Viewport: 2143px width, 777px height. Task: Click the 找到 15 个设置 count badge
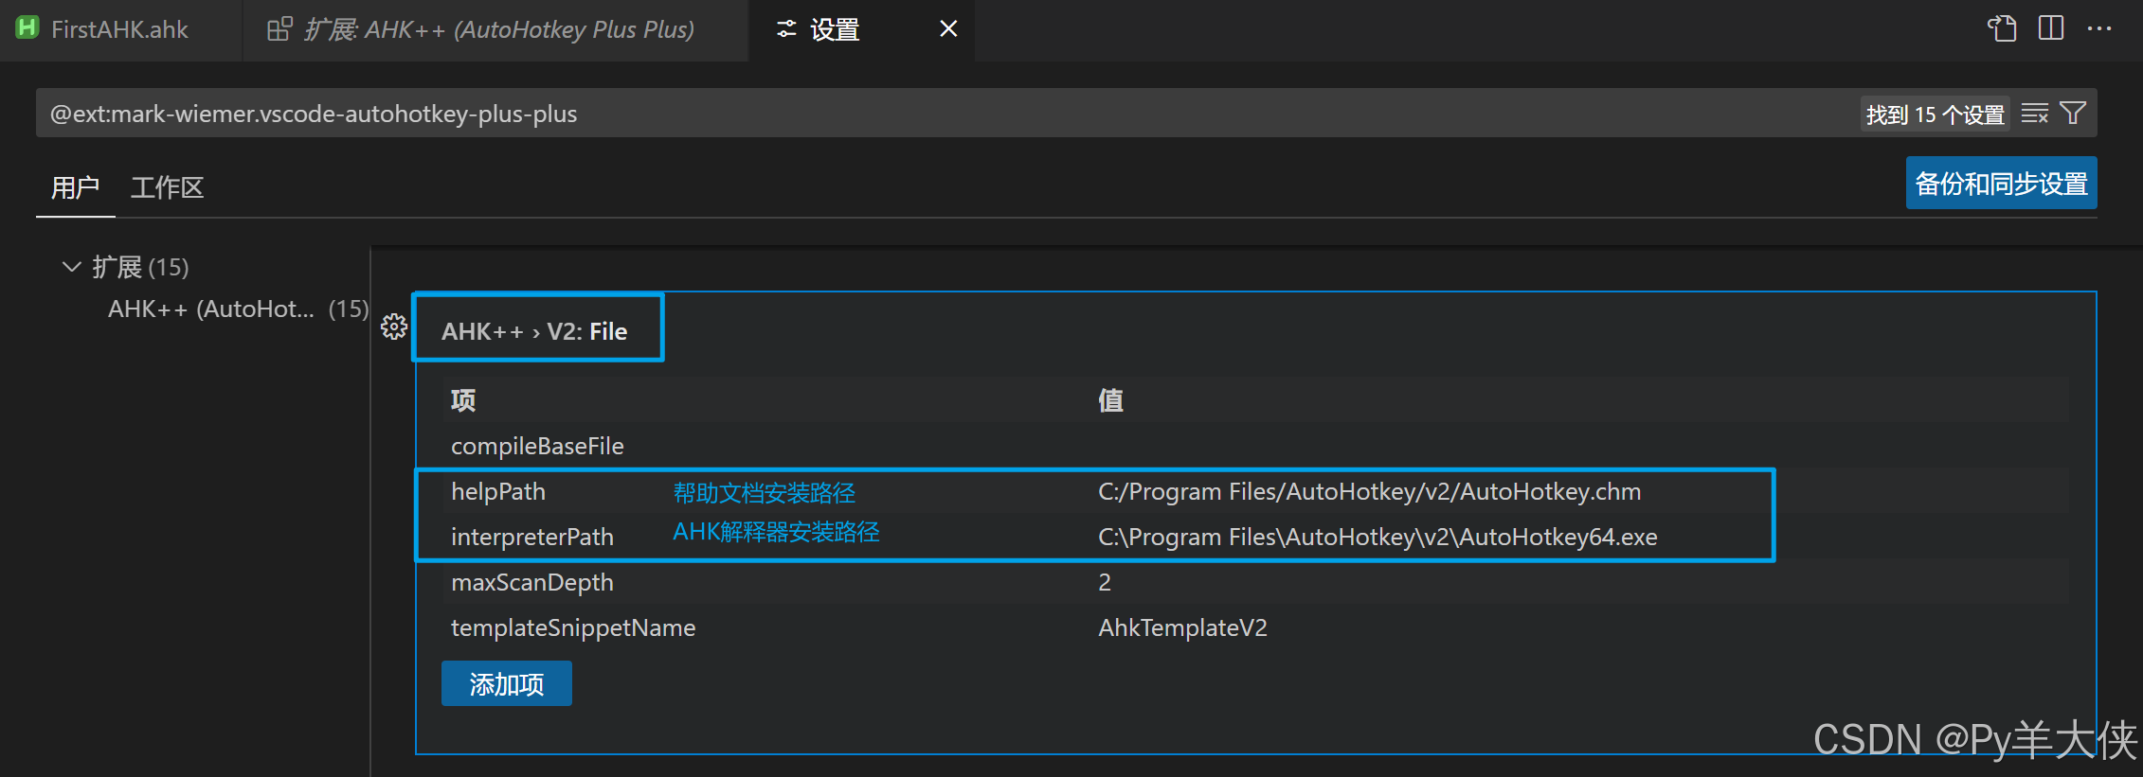click(1935, 115)
